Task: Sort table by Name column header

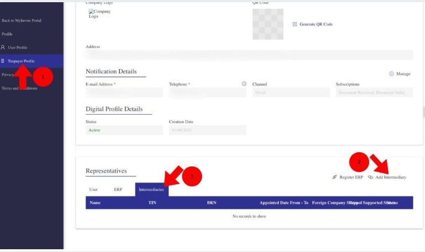Action: coord(95,202)
